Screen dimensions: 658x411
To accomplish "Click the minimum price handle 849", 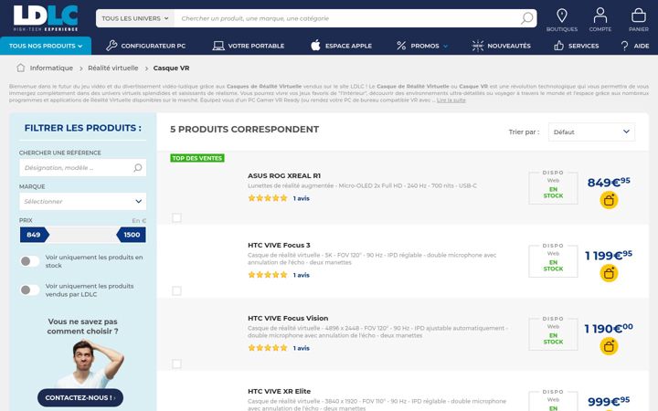I will pos(35,235).
